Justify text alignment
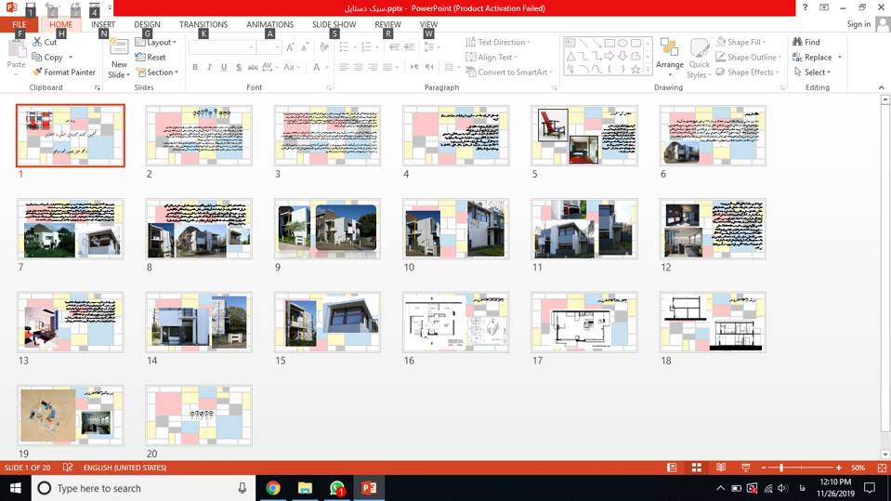 tap(387, 67)
